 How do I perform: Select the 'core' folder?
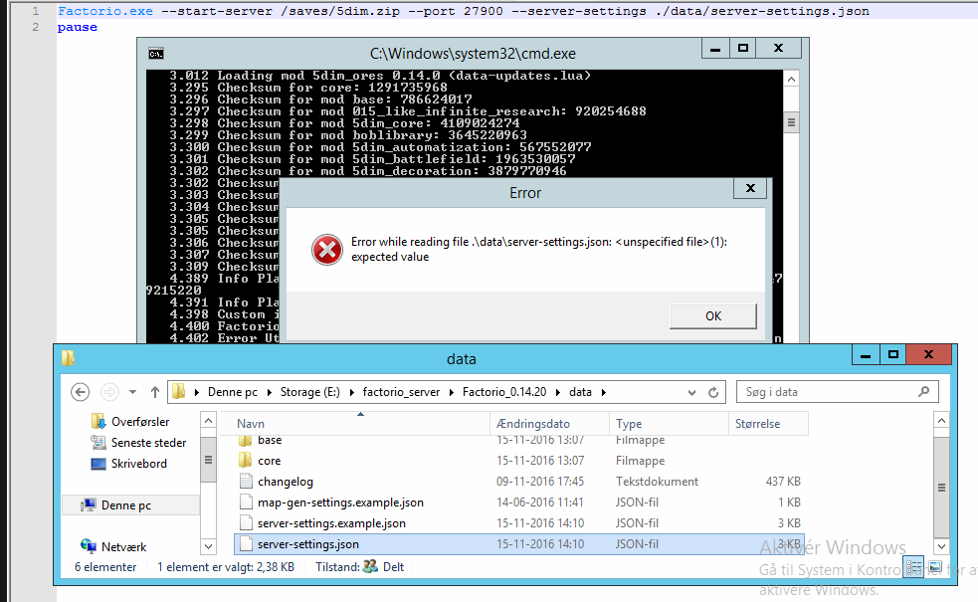click(519, 461)
